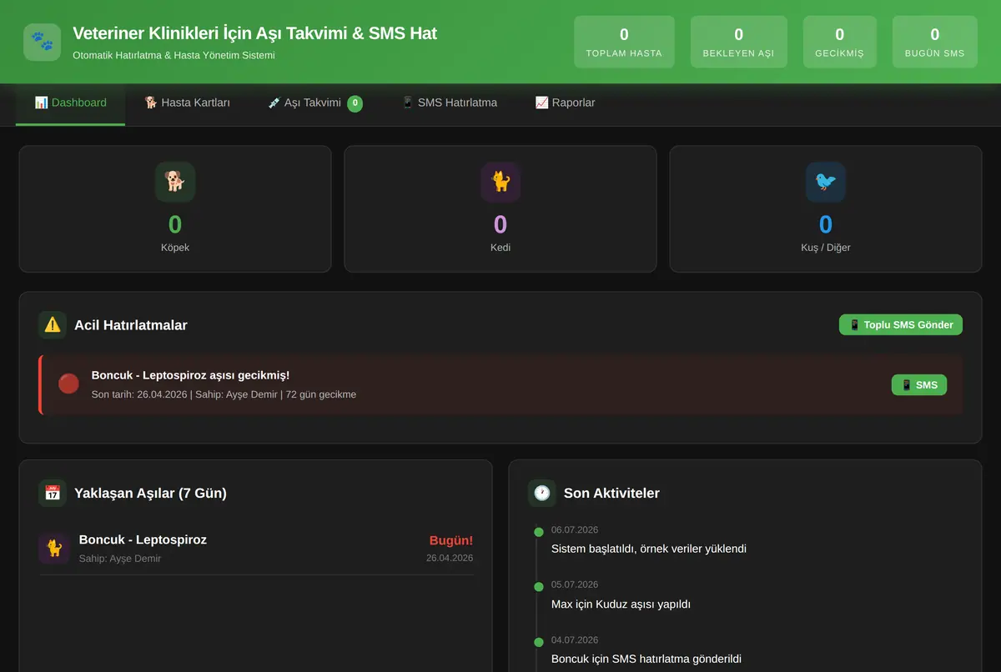The height and width of the screenshot is (672, 1001).
Task: Click "Boncuk için SMS hatırlatma gönderildi" activity
Action: click(x=646, y=659)
